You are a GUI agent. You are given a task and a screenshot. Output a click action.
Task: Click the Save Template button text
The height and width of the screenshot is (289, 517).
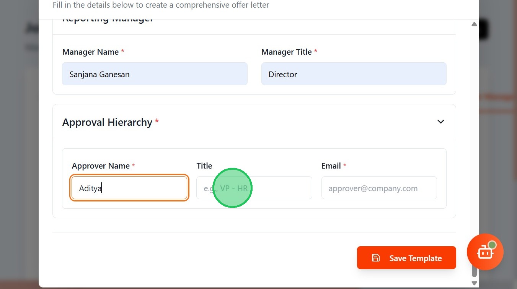pos(415,258)
